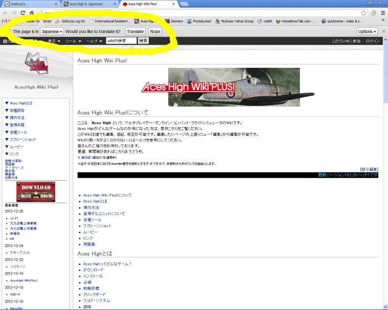
Task: Open the ダウンロード link in contents
Action: tap(93, 270)
